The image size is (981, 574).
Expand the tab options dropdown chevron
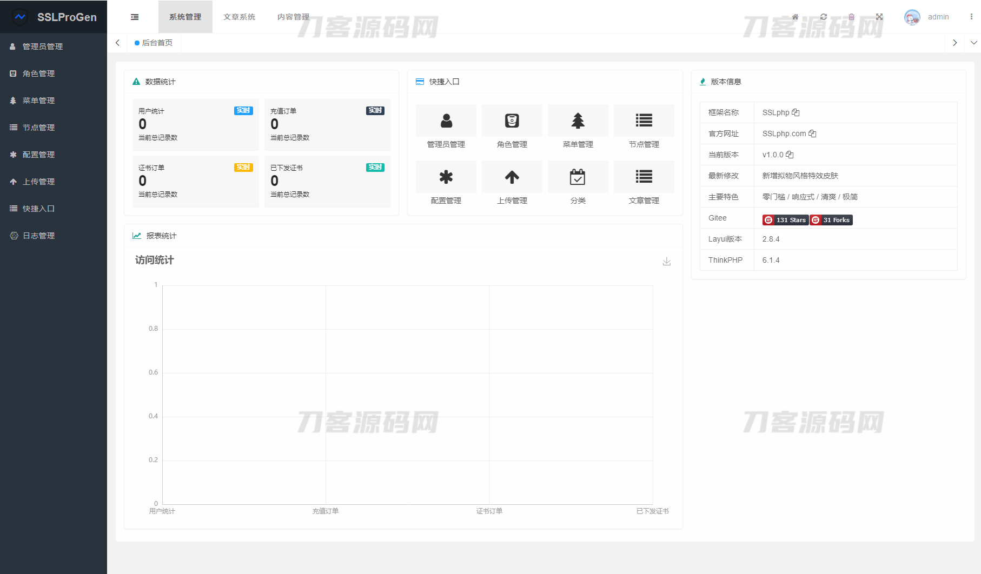[x=973, y=43]
